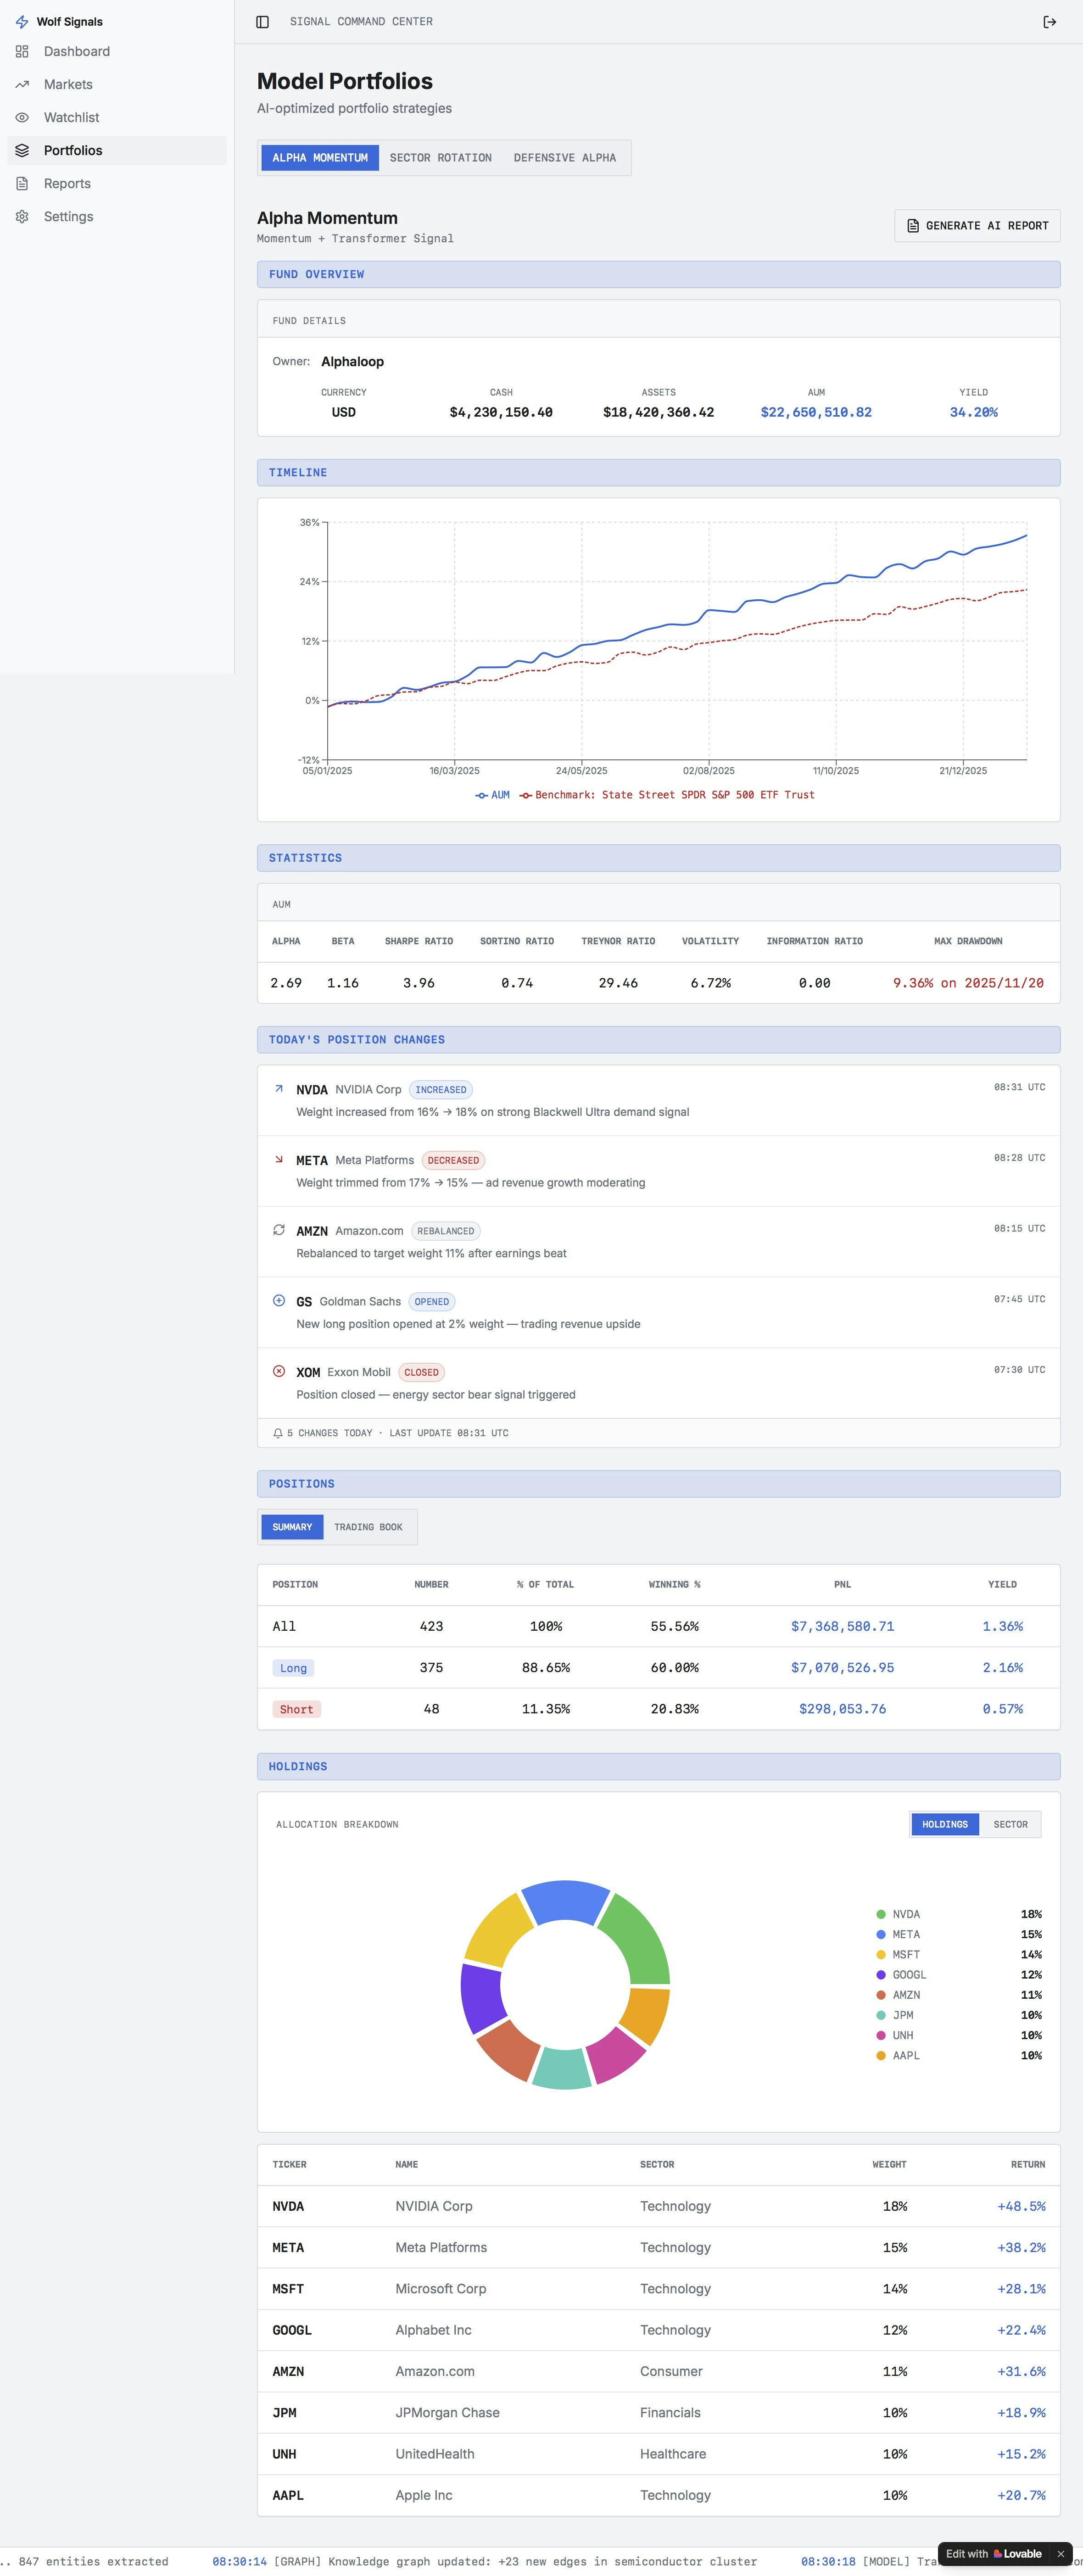
Task: Click the Settings gear icon
Action: click(22, 217)
